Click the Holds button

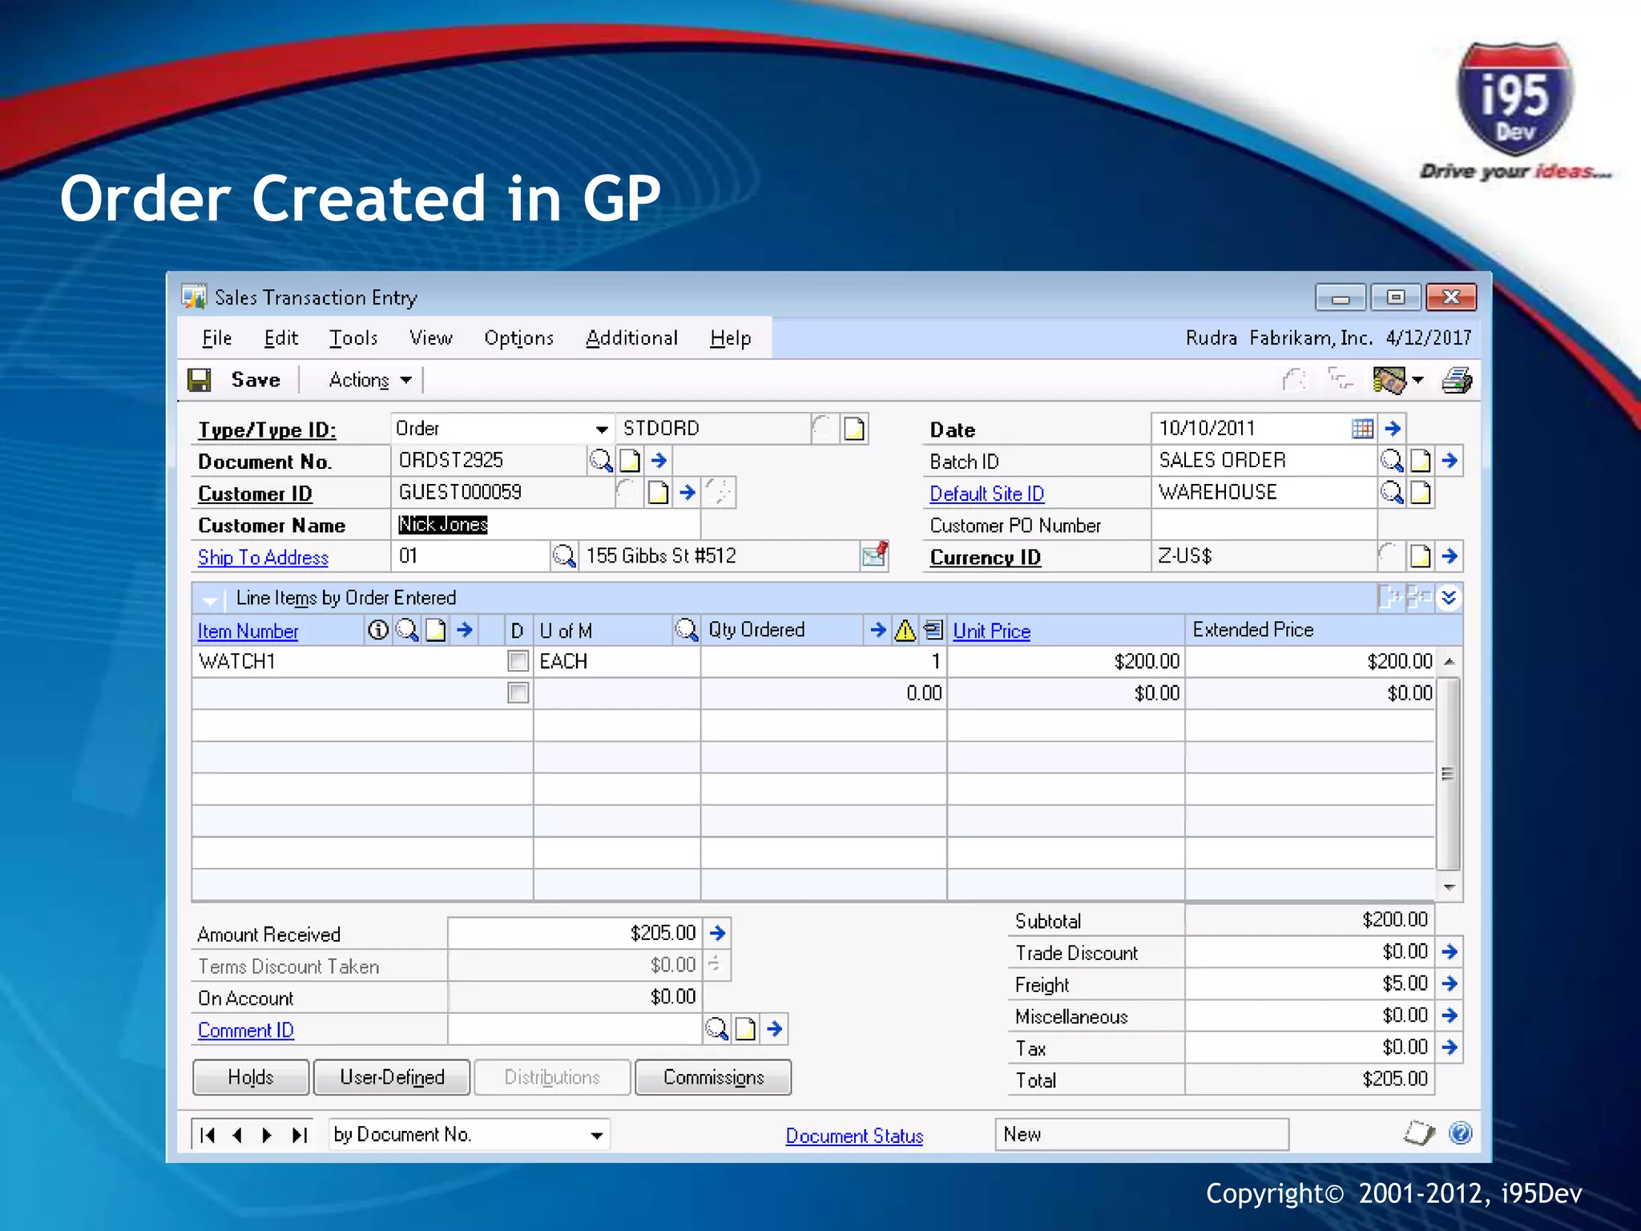point(251,1077)
